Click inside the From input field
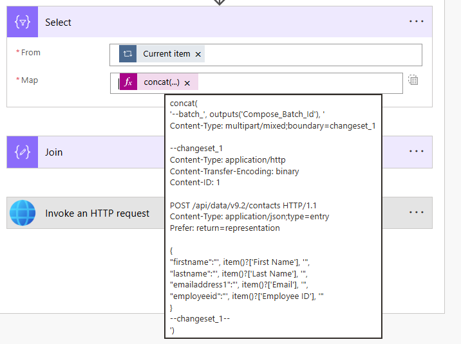 [266, 55]
